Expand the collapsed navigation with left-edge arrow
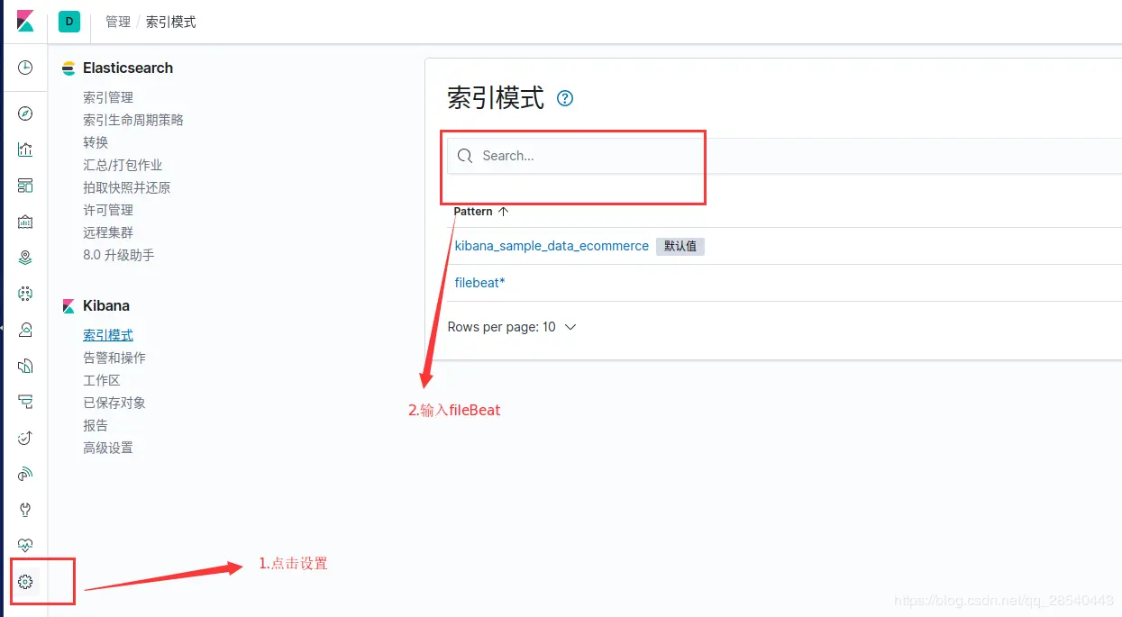The height and width of the screenshot is (617, 1122). tap(4, 329)
